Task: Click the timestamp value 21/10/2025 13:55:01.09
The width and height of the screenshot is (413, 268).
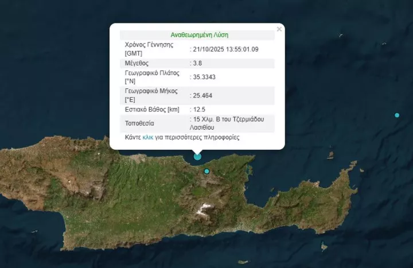Action: point(225,49)
